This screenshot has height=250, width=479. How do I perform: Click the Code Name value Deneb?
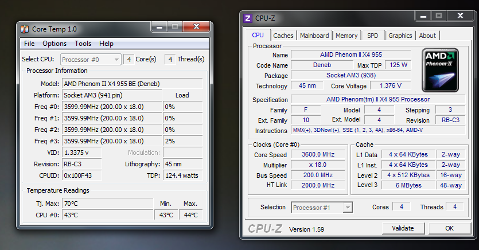coord(322,65)
